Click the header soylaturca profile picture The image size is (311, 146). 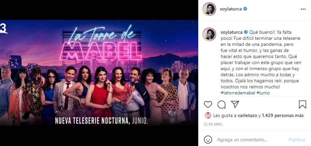click(209, 9)
